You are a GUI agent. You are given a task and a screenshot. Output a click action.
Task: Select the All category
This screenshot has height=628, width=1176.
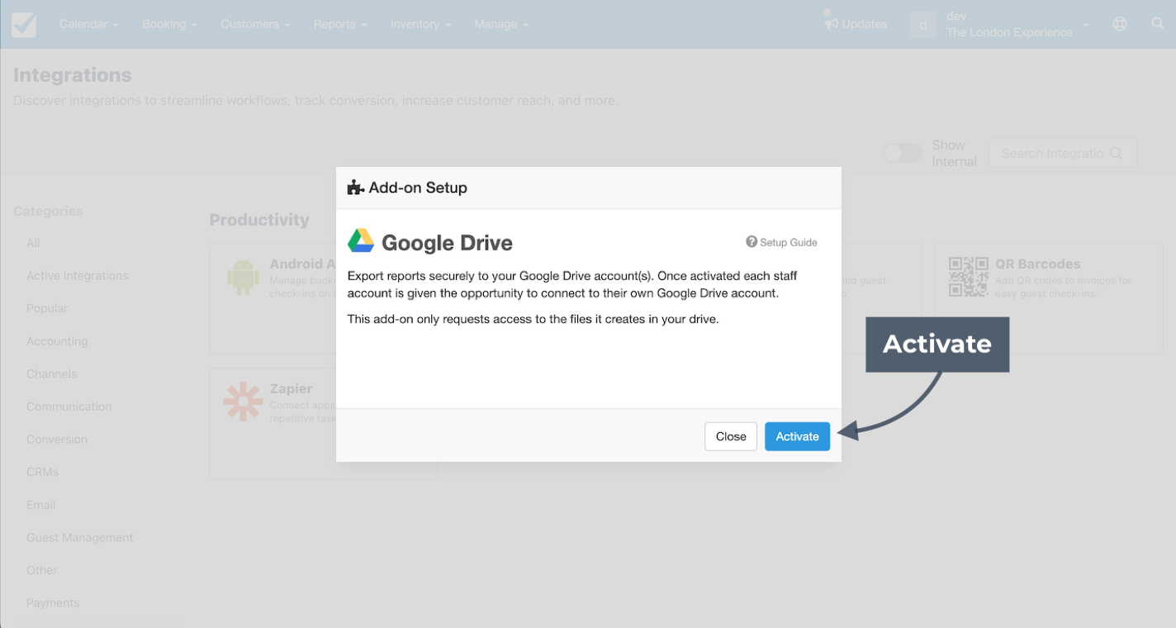click(33, 243)
